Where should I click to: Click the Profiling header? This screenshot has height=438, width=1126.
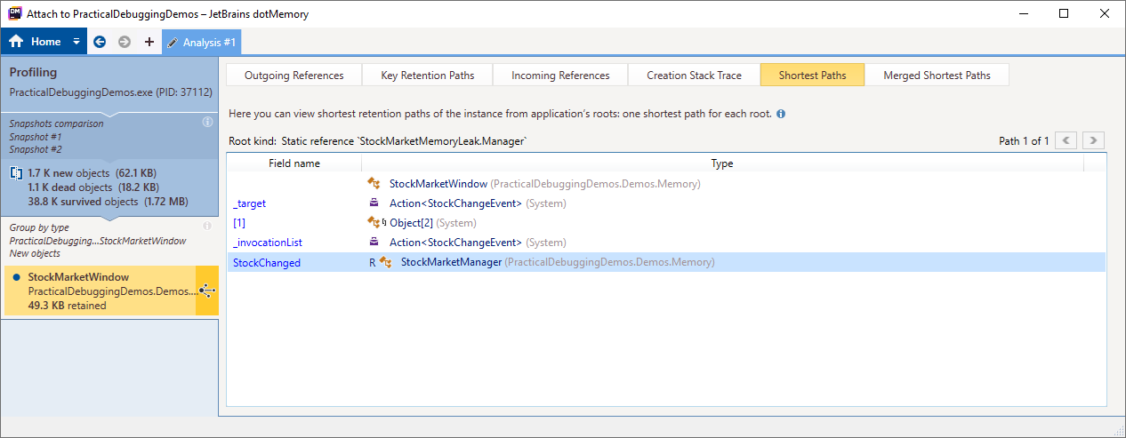[33, 72]
